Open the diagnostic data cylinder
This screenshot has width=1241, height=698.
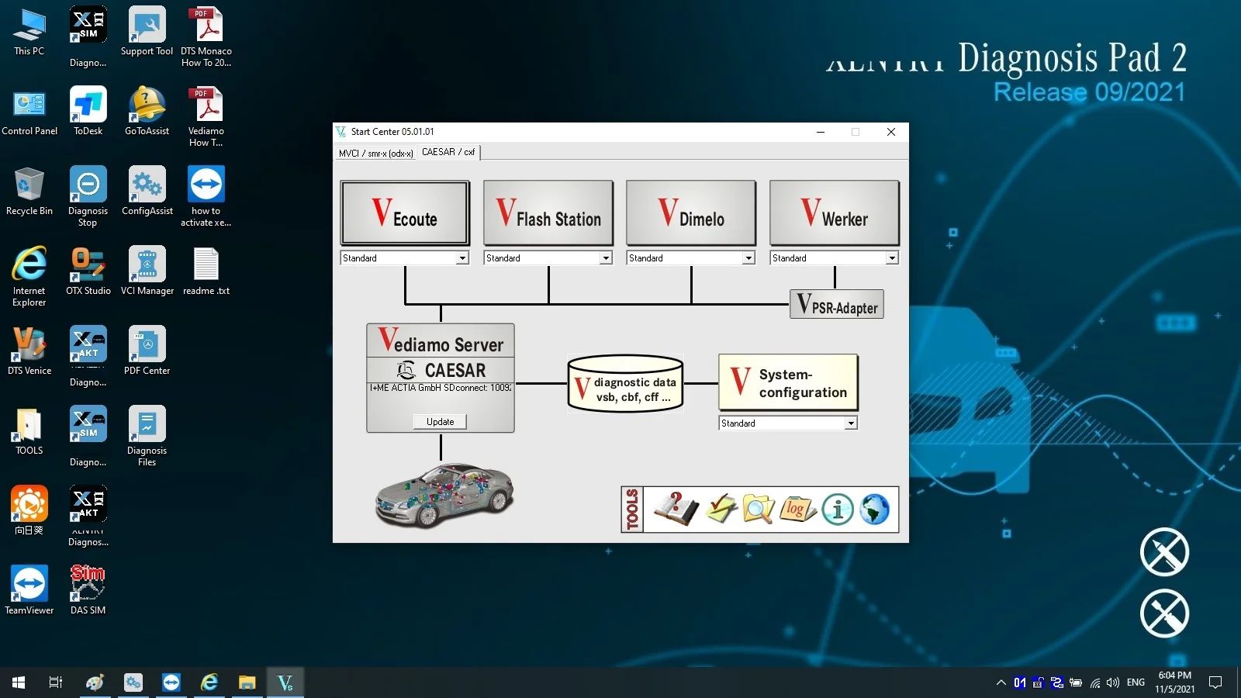coord(625,383)
